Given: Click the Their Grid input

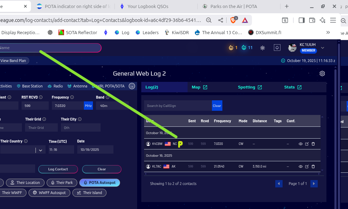Looking at the screenshot, I should point(41,128).
